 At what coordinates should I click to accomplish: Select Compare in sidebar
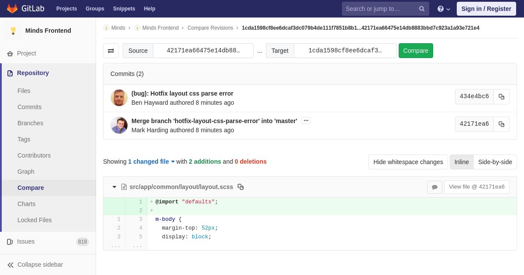(x=31, y=188)
